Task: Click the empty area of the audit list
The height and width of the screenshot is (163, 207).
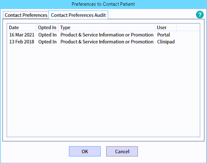Action: tap(103, 90)
